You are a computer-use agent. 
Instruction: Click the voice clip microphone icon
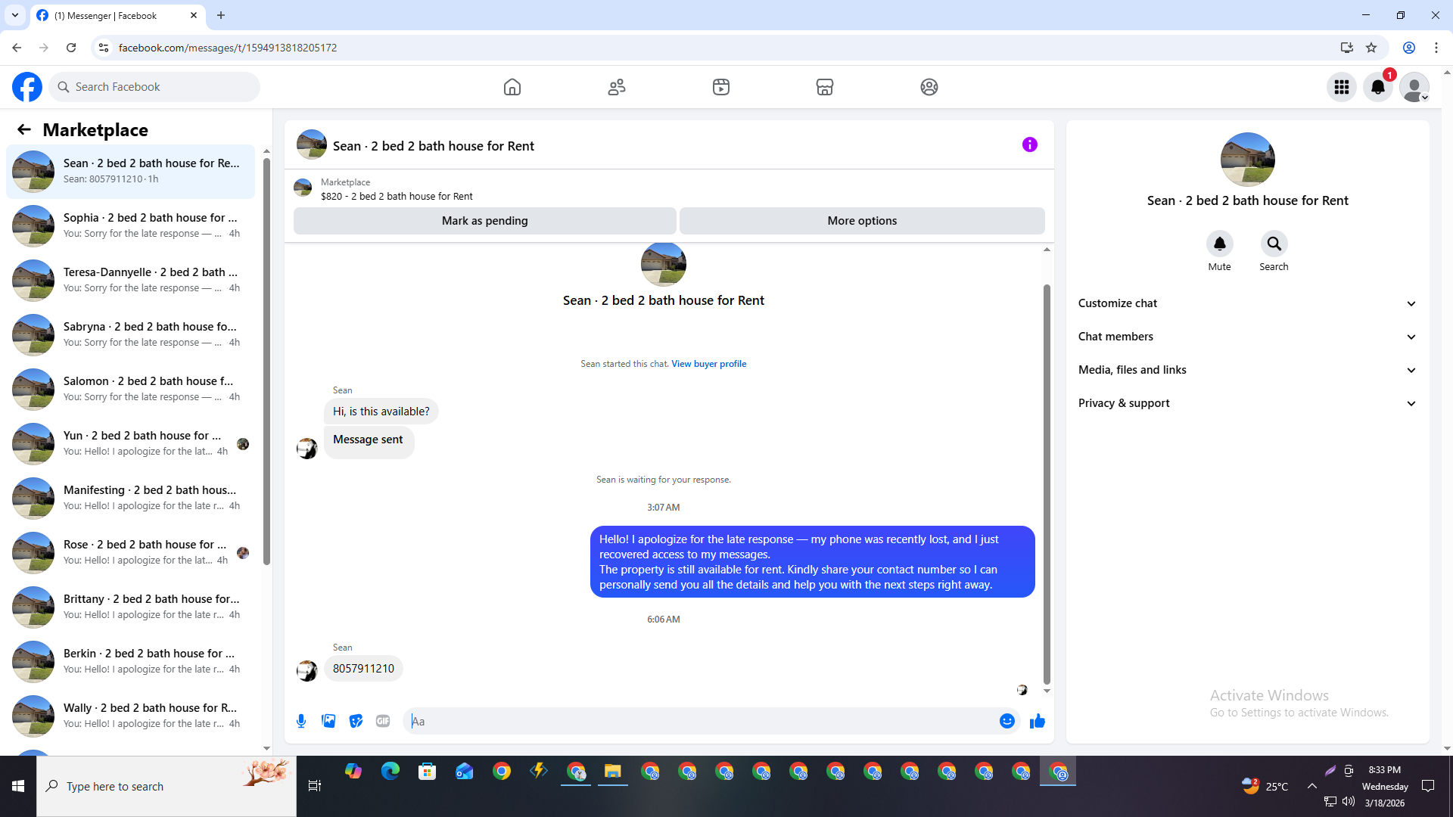tap(301, 721)
